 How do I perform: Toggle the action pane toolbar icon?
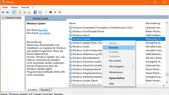coord(40,12)
